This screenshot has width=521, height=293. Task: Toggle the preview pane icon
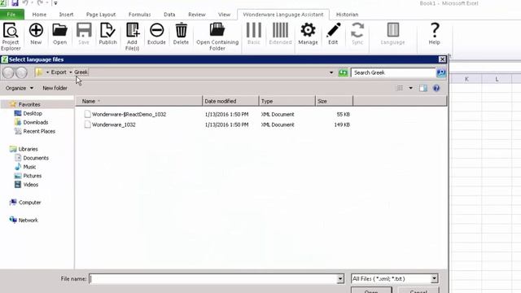(x=423, y=88)
